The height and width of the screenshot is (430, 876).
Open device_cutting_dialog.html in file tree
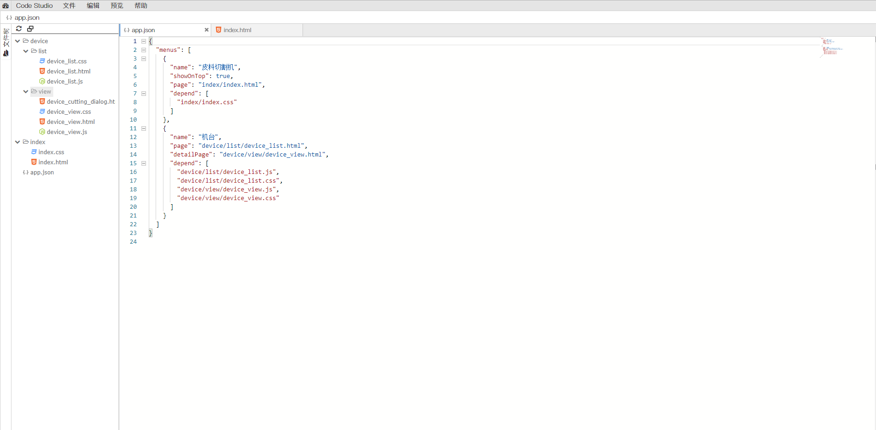[80, 101]
